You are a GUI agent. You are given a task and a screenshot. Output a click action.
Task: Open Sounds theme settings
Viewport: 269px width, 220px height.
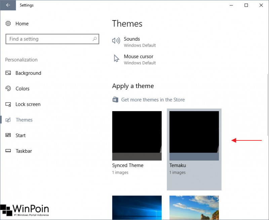132,39
